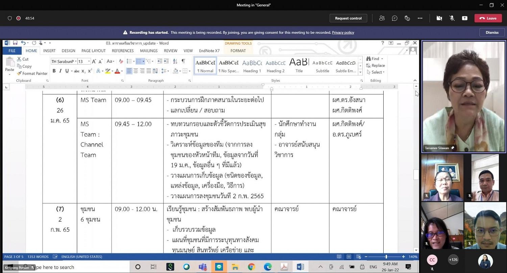Image resolution: width=507 pixels, height=273 pixels.
Task: Open the meeting chat conversation
Action: [394, 18]
